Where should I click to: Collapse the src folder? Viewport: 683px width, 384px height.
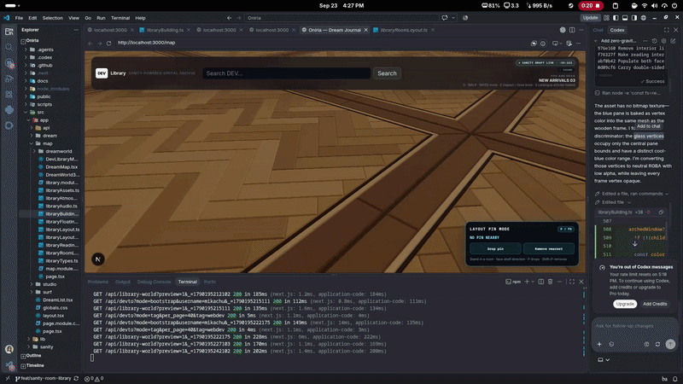(26, 113)
